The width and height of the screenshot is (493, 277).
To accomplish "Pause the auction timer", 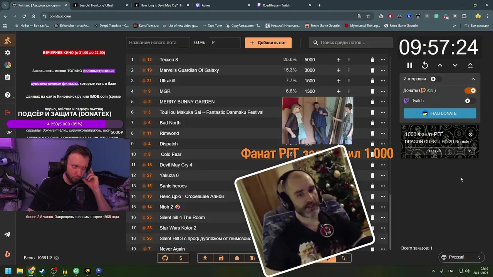I will pos(409,65).
